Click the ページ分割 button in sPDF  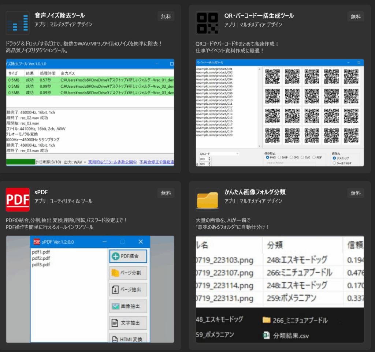click(x=128, y=273)
